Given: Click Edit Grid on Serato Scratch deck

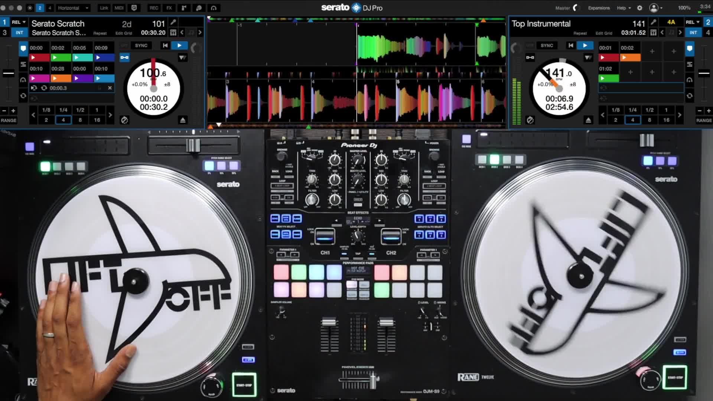Looking at the screenshot, I should (124, 33).
